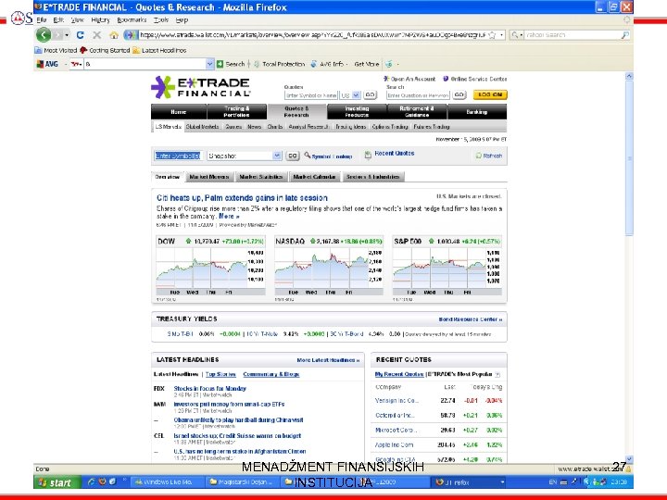Click the Global Markets subnav item
The width and height of the screenshot is (667, 500).
[203, 127]
